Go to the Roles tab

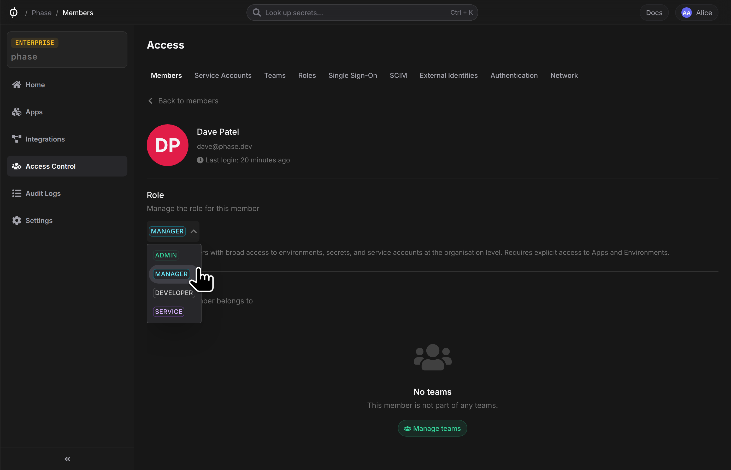307,75
